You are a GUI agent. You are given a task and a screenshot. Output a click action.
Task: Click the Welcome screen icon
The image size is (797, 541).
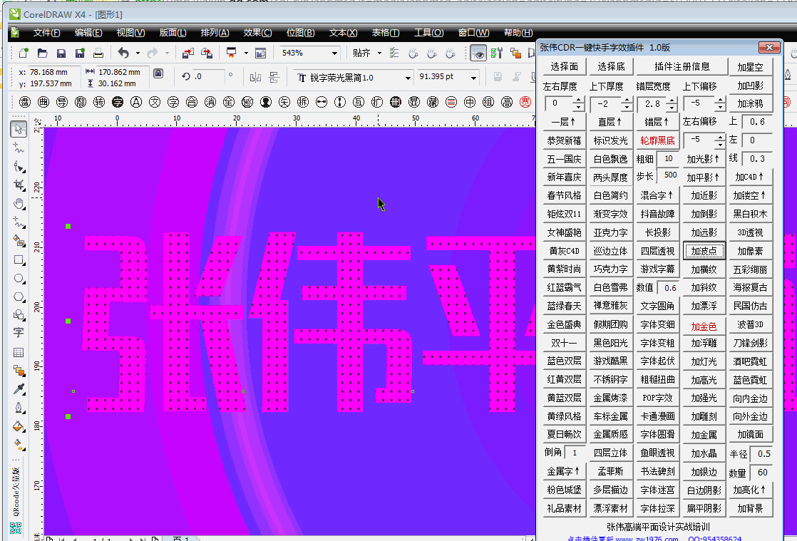261,53
